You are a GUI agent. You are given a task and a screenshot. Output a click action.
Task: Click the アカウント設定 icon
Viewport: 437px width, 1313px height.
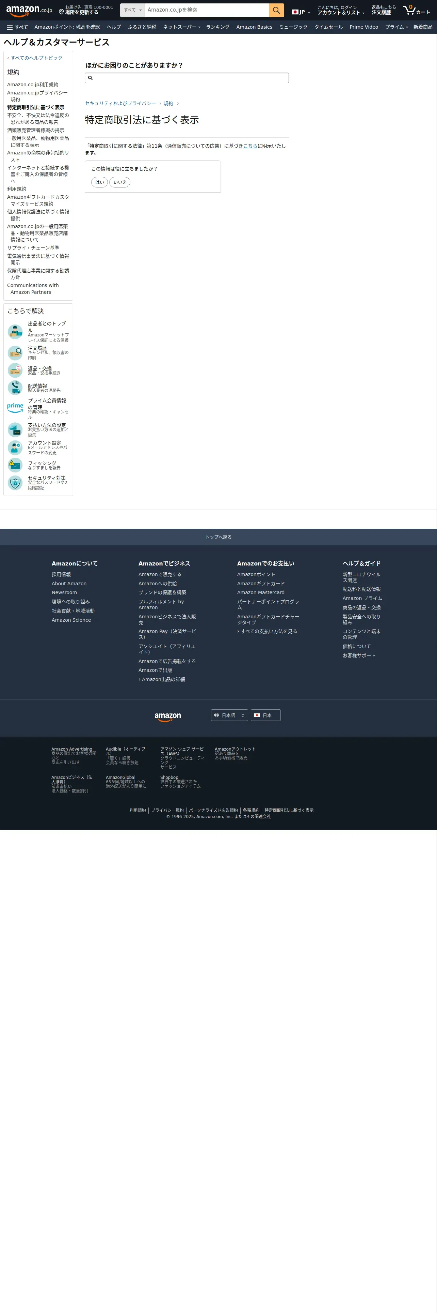pos(15,448)
